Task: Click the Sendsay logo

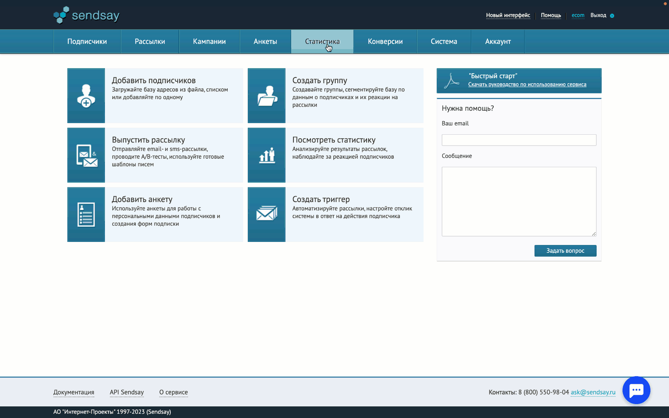Action: coord(86,15)
